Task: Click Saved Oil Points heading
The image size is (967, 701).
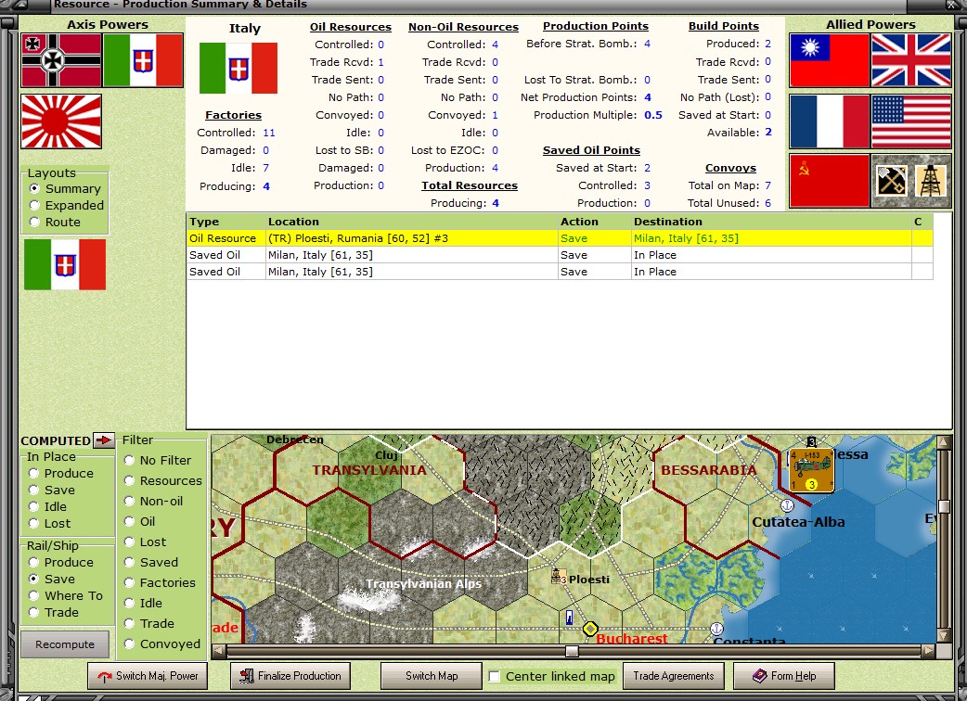Action: coord(591,150)
